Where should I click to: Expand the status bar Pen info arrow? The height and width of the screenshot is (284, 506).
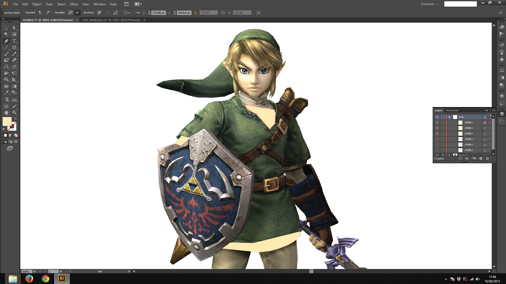[129, 271]
